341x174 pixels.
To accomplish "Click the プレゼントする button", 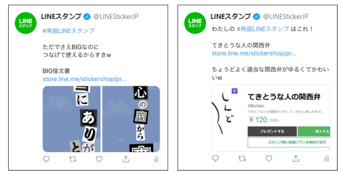I will tap(272, 131).
